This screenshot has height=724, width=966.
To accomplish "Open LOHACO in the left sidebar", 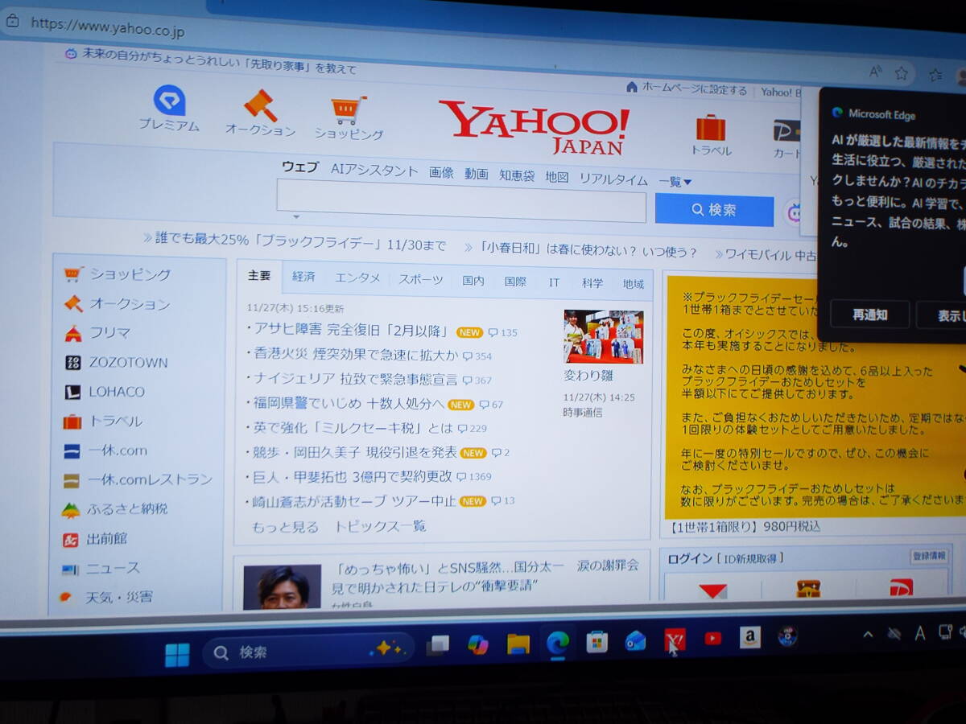I will (x=105, y=393).
